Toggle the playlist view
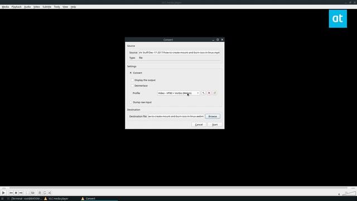 (x=40, y=193)
